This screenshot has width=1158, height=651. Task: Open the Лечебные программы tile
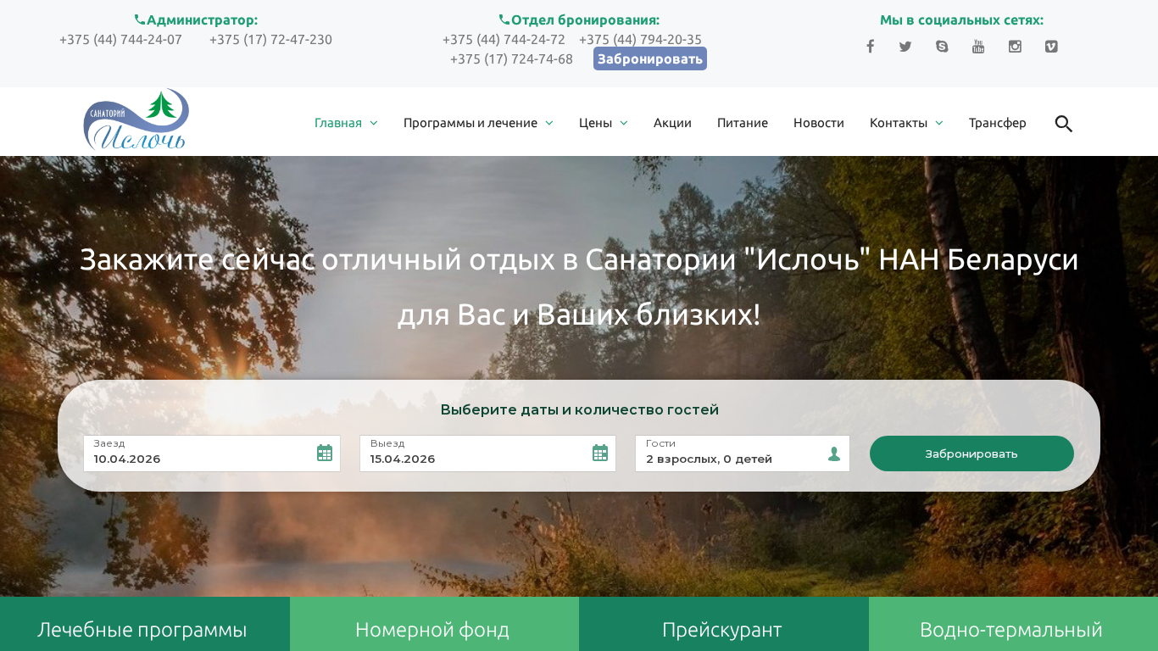click(145, 624)
